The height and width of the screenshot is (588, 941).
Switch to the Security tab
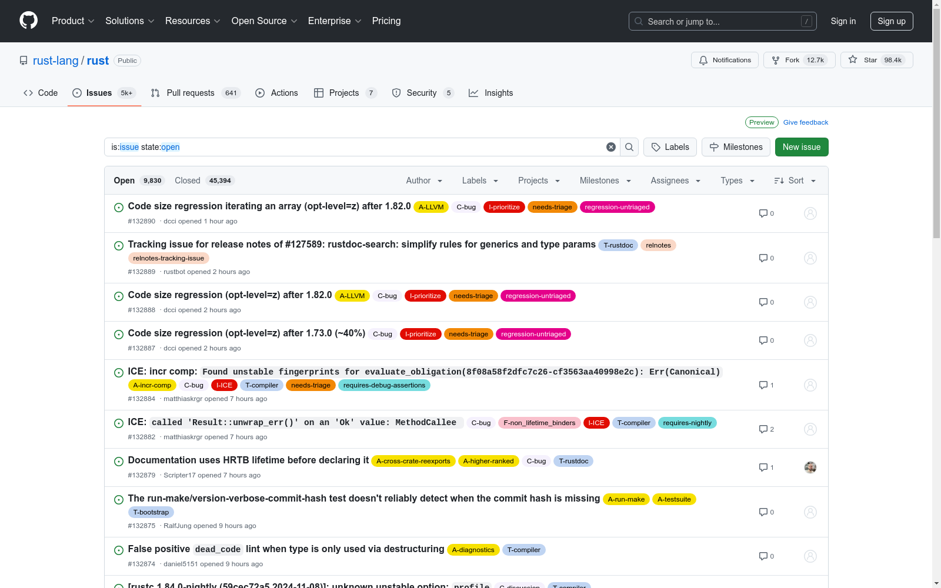(x=423, y=93)
